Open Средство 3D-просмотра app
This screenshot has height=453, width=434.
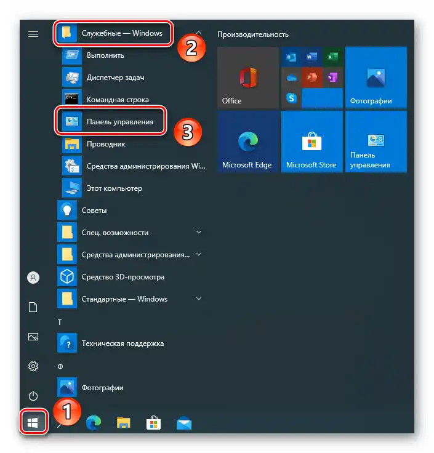pos(132,277)
